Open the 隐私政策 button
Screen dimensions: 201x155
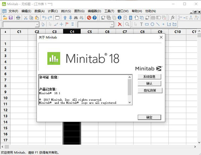tap(150, 91)
